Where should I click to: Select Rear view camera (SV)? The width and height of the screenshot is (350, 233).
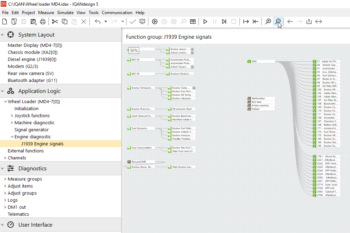[x=31, y=74]
